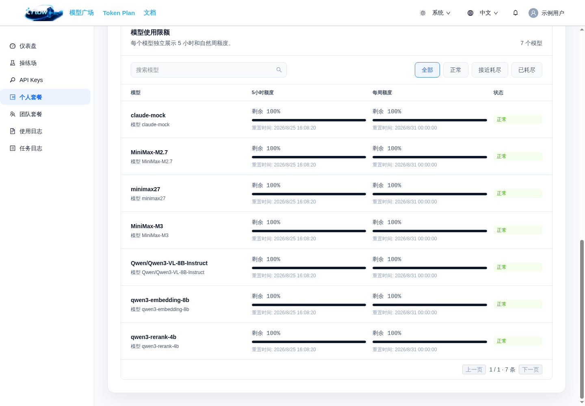585x406 pixels.
Task: Click the Flow logo in header
Action: coord(43,13)
